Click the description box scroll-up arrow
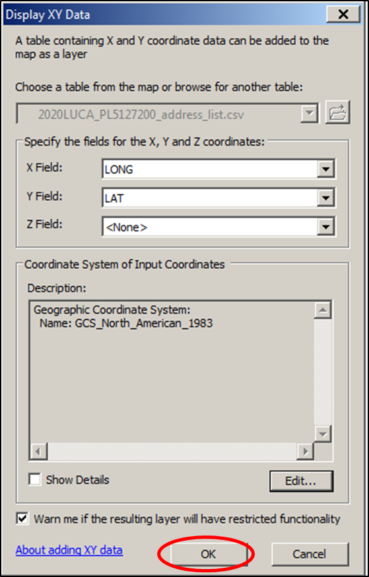Screen dimensions: 369x577 [323, 311]
